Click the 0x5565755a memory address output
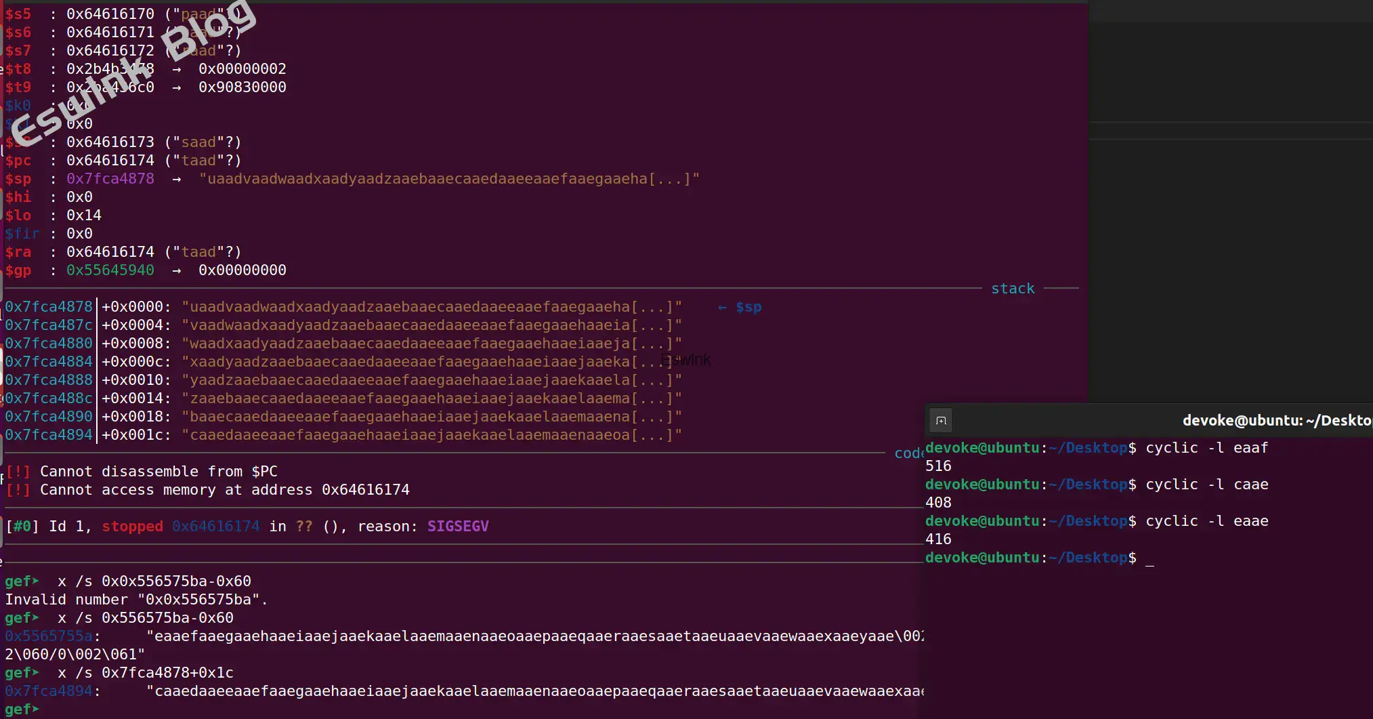Image resolution: width=1373 pixels, height=719 pixels. (x=48, y=636)
